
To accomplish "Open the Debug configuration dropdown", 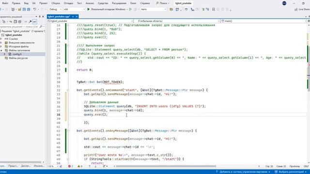I will point(55,9).
